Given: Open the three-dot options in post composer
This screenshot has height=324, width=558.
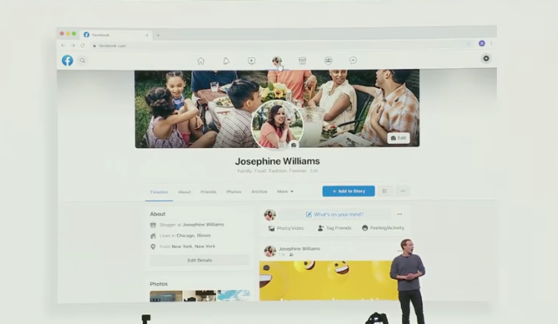Looking at the screenshot, I should coord(399,214).
